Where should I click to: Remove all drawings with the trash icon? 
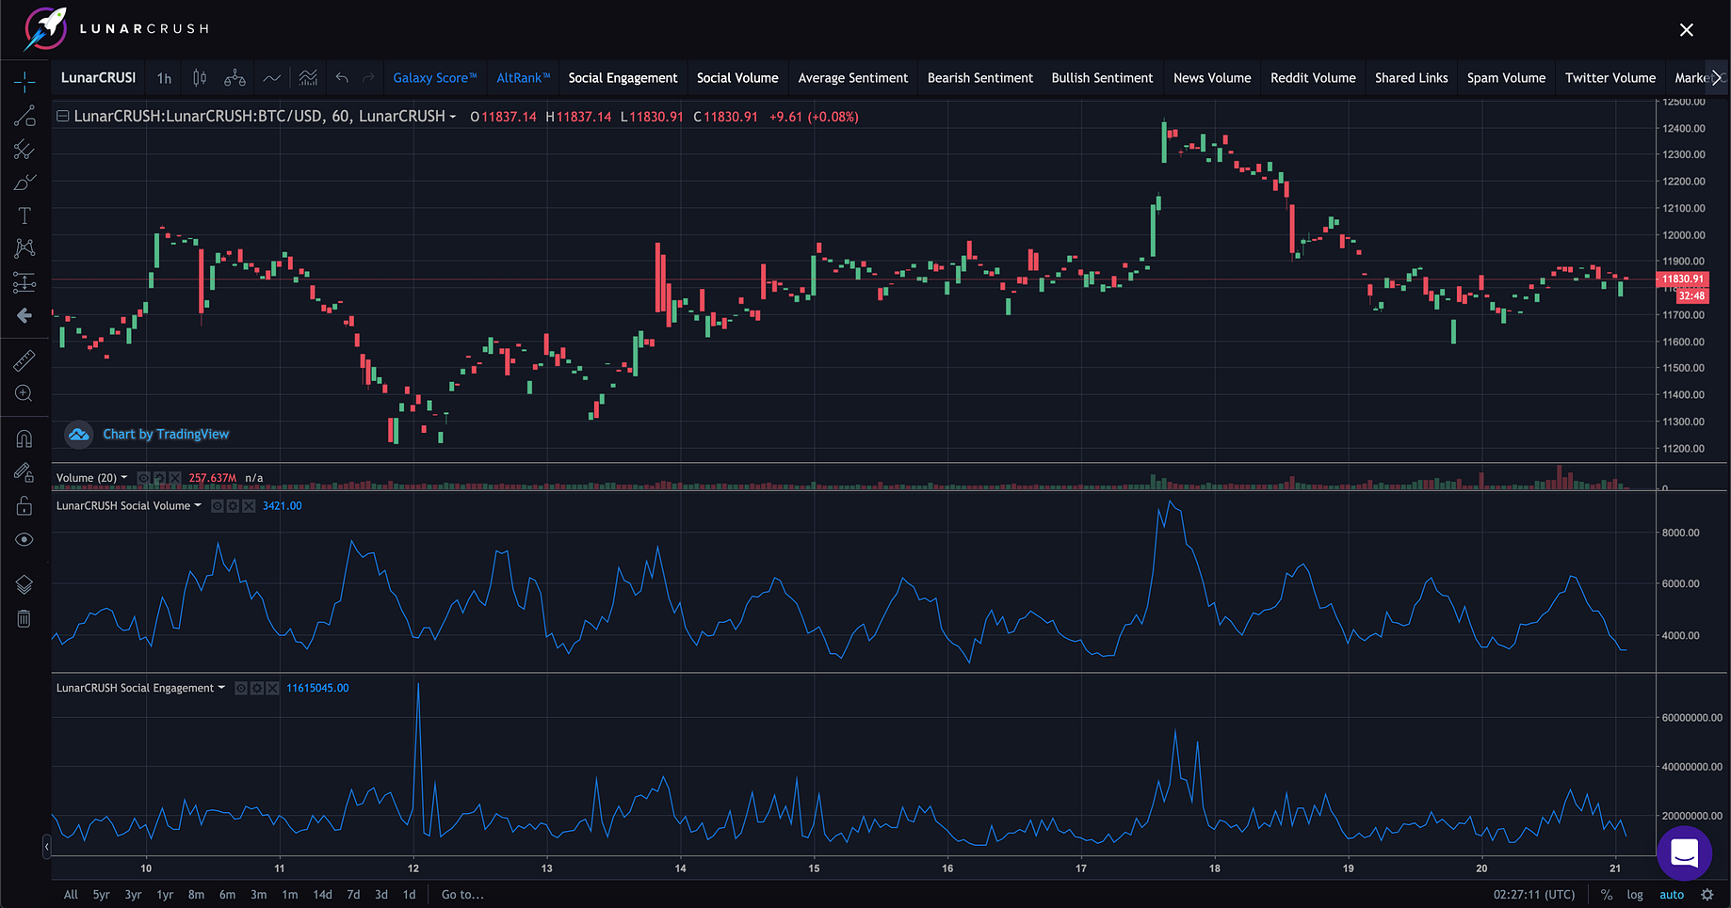click(x=24, y=618)
